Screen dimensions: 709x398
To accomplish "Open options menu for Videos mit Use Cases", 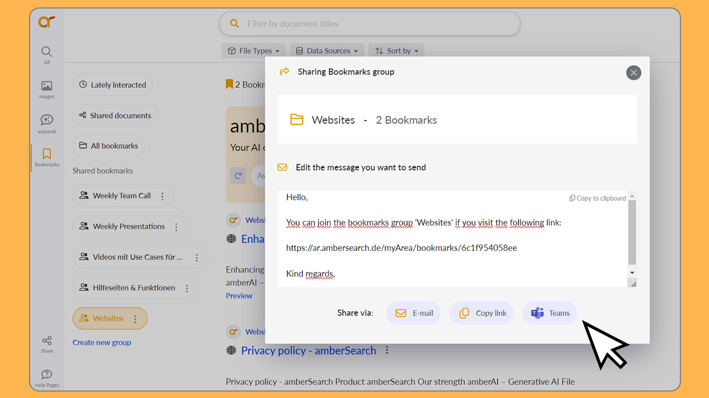I will coord(197,257).
